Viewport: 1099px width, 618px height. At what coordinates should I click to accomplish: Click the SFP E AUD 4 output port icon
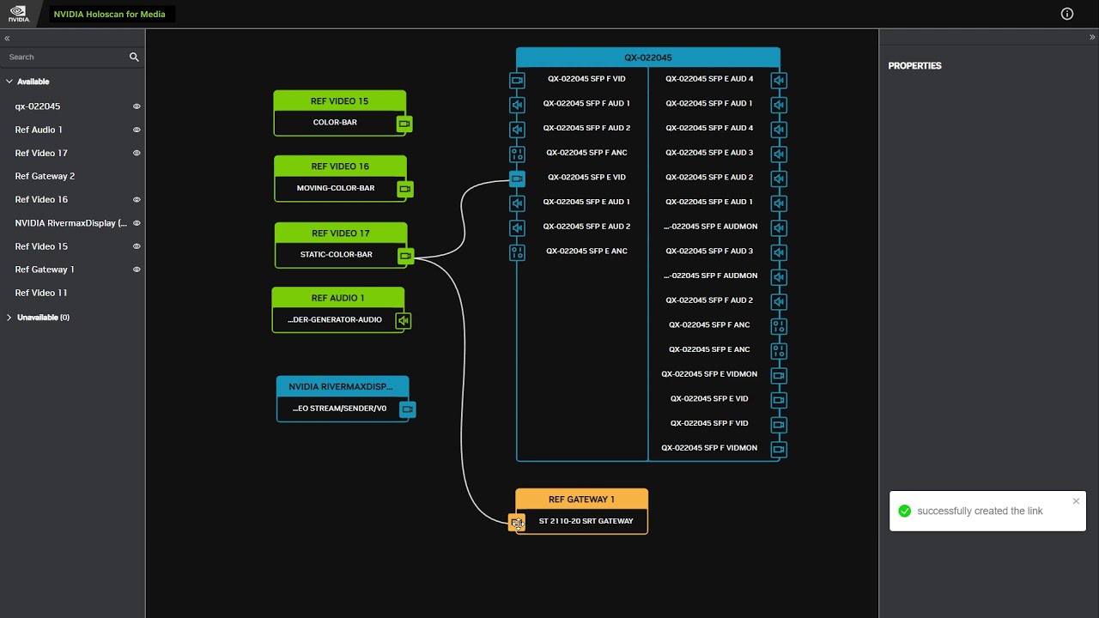779,81
